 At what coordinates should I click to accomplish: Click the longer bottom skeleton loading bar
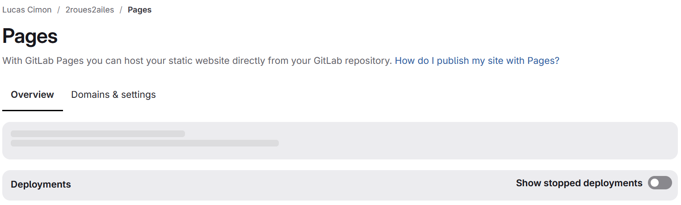pyautogui.click(x=145, y=143)
